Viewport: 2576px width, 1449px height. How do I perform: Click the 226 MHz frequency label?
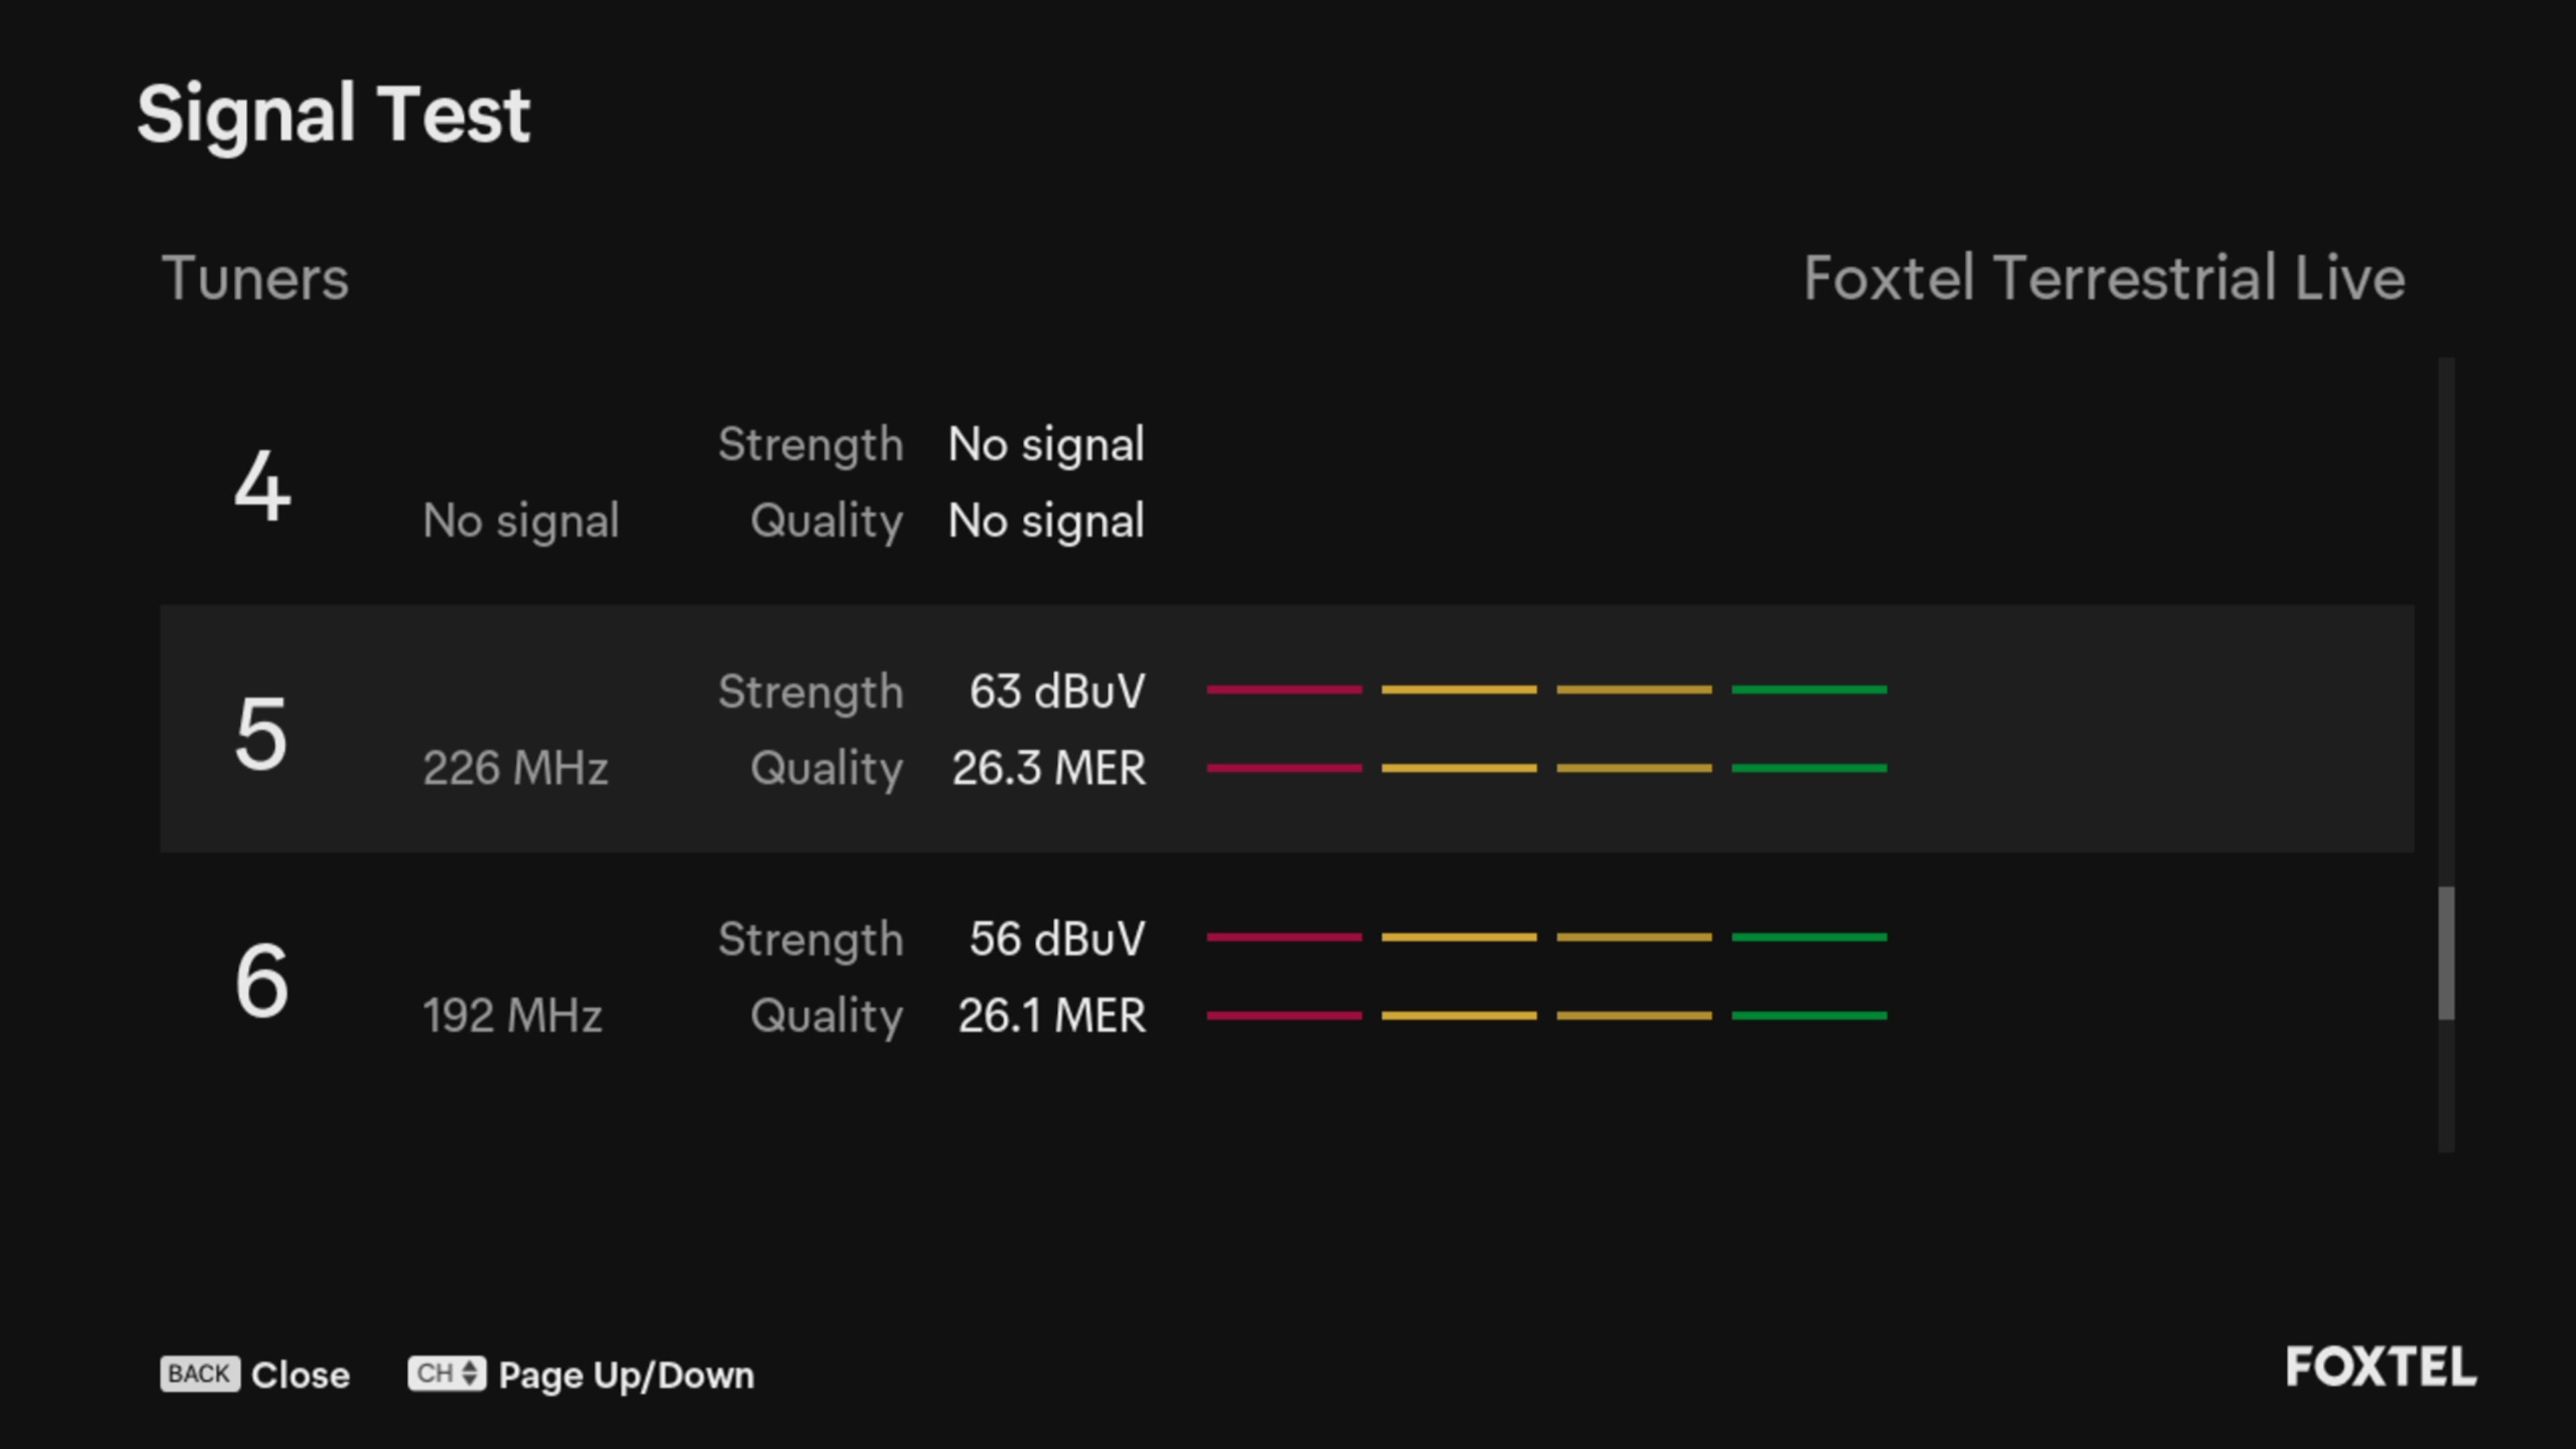click(x=515, y=768)
